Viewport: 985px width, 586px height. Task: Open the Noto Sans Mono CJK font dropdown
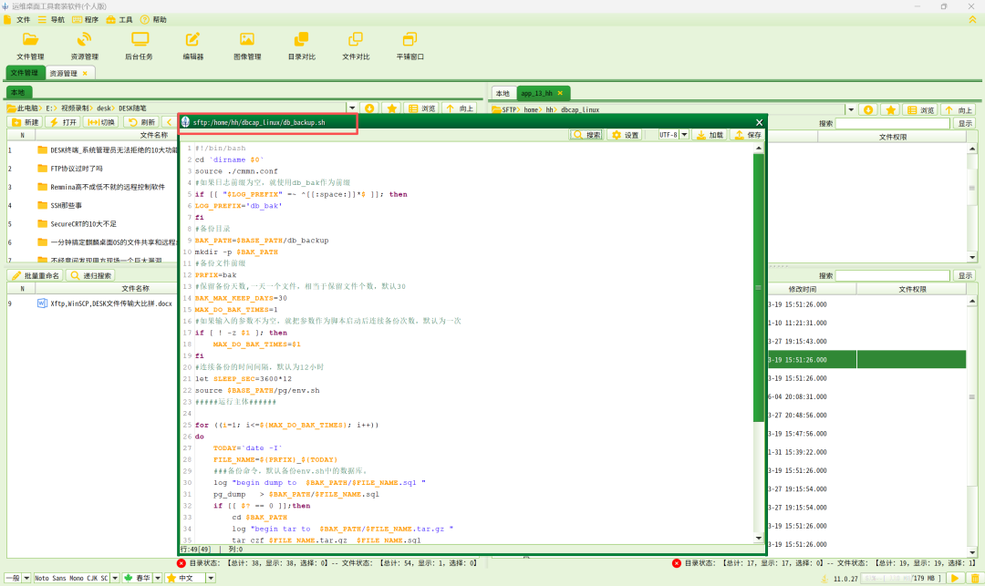click(x=115, y=578)
